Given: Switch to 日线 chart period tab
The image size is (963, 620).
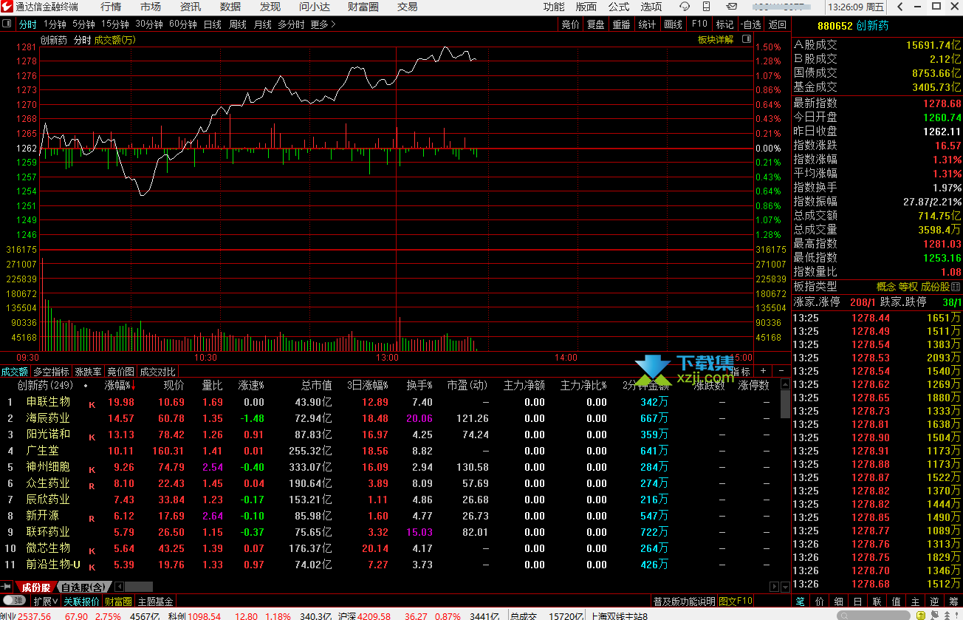Looking at the screenshot, I should [212, 24].
